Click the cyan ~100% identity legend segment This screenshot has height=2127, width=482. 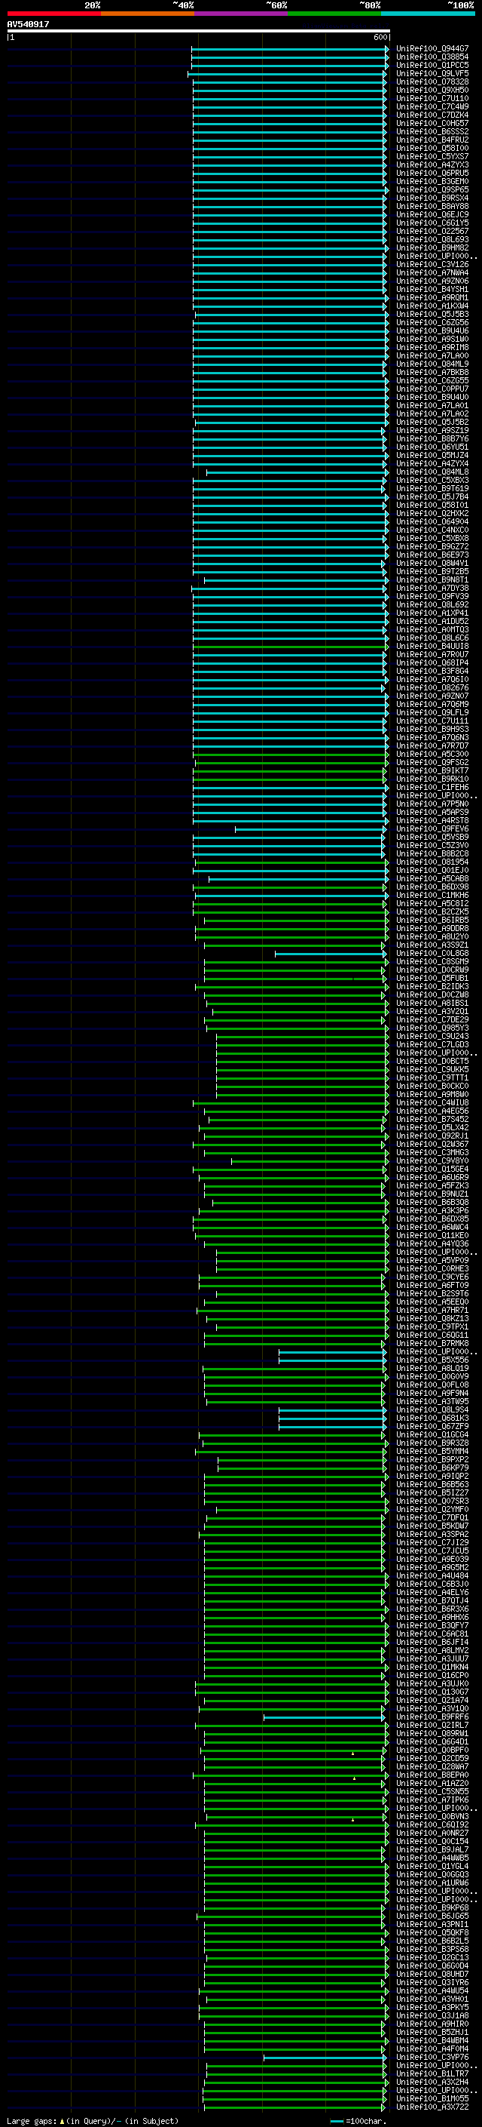pos(428,14)
